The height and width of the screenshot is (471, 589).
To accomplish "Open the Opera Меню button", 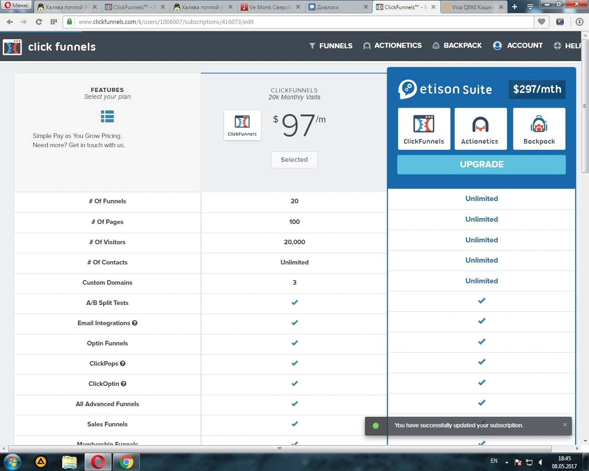I will click(17, 6).
